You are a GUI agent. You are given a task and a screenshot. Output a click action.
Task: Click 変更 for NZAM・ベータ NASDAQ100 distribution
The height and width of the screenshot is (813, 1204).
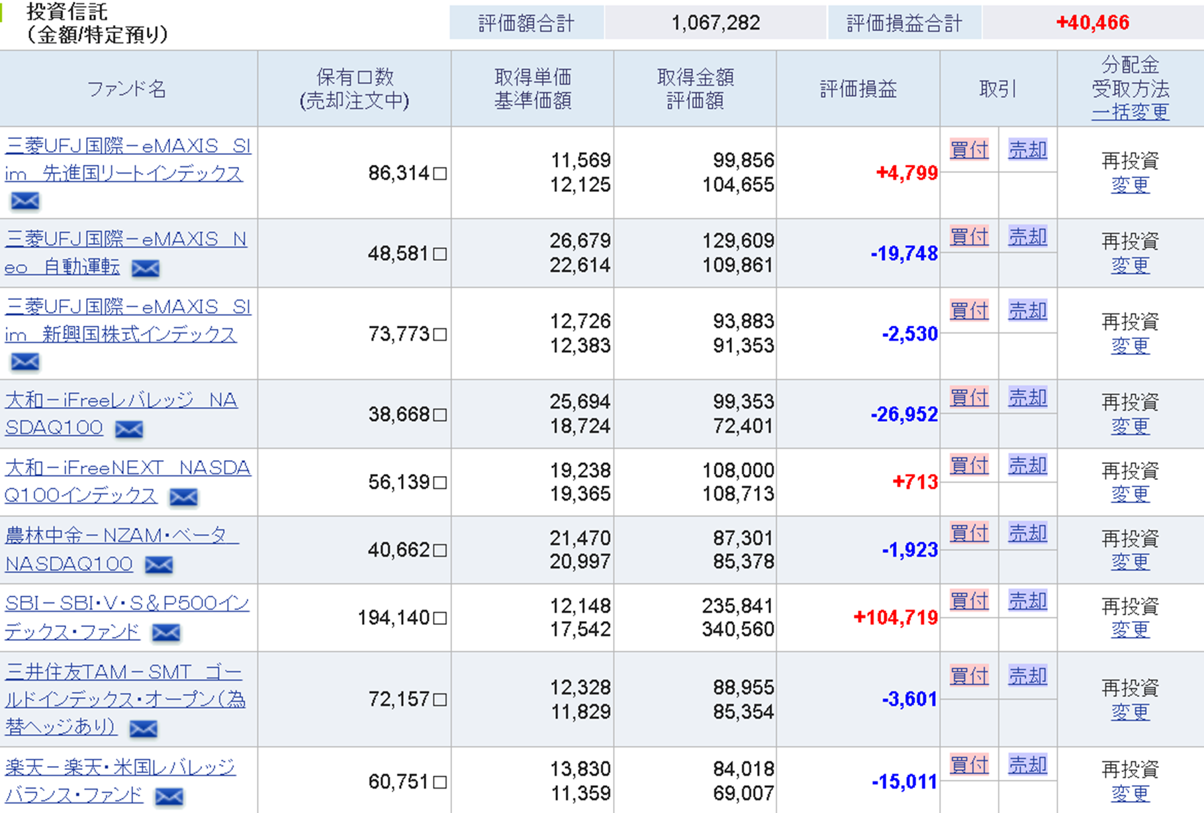tap(1130, 561)
